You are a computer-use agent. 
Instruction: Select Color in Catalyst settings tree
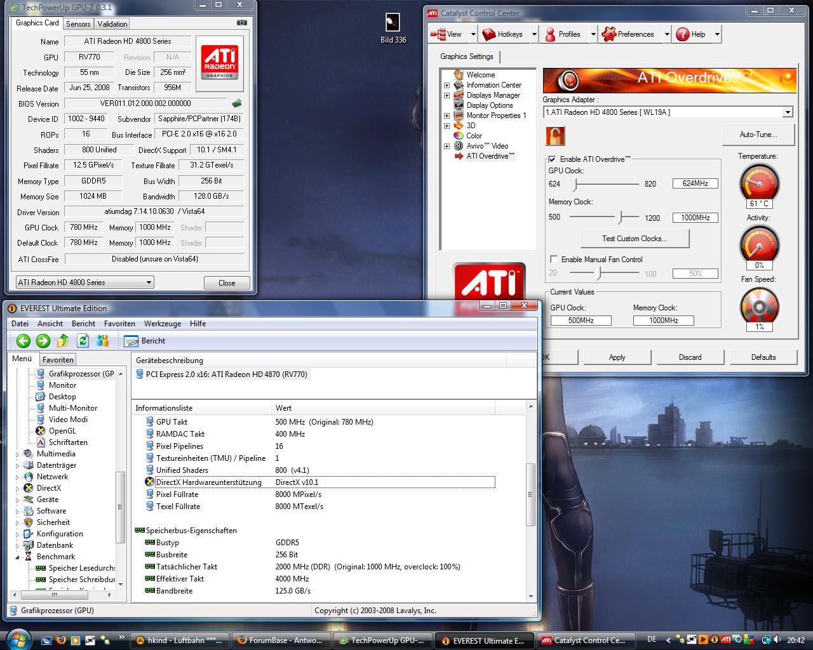[x=474, y=136]
